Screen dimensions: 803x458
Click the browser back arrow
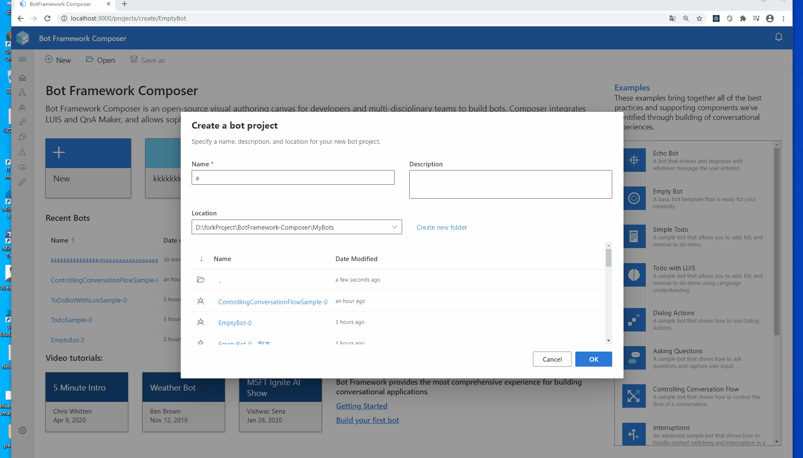click(x=21, y=18)
